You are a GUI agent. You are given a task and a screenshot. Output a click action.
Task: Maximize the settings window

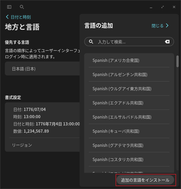click(x=163, y=7)
